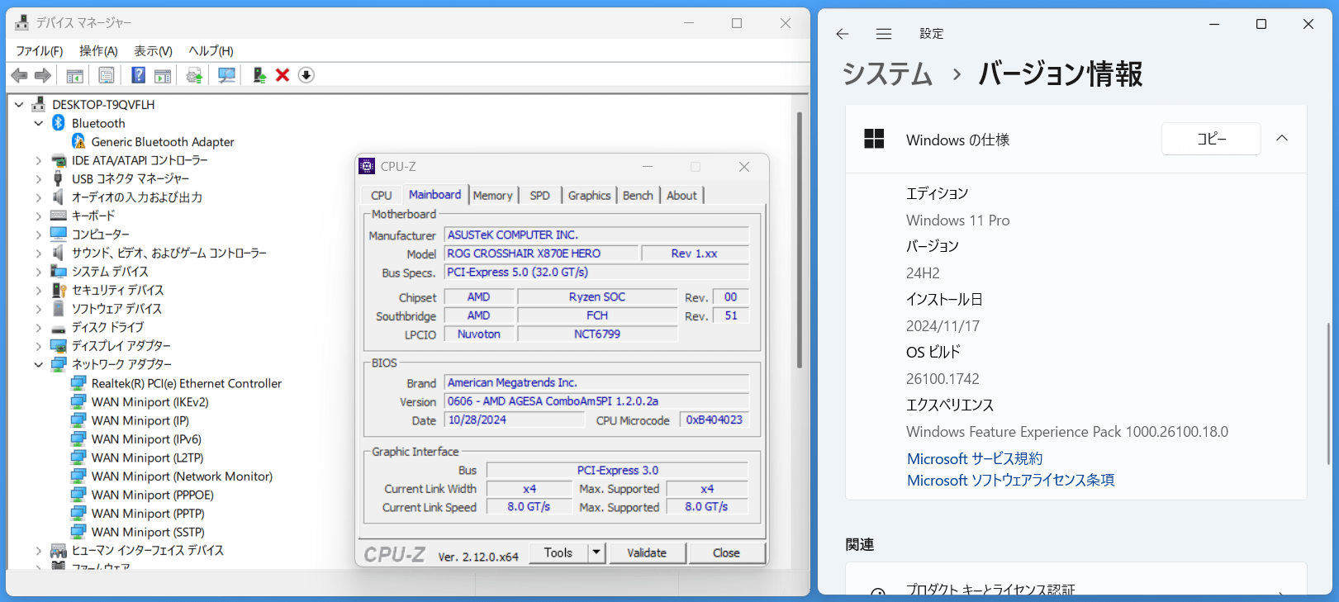Viewport: 1339px width, 602px height.
Task: Select Generic Bluetooth Adapter device
Action: (163, 142)
